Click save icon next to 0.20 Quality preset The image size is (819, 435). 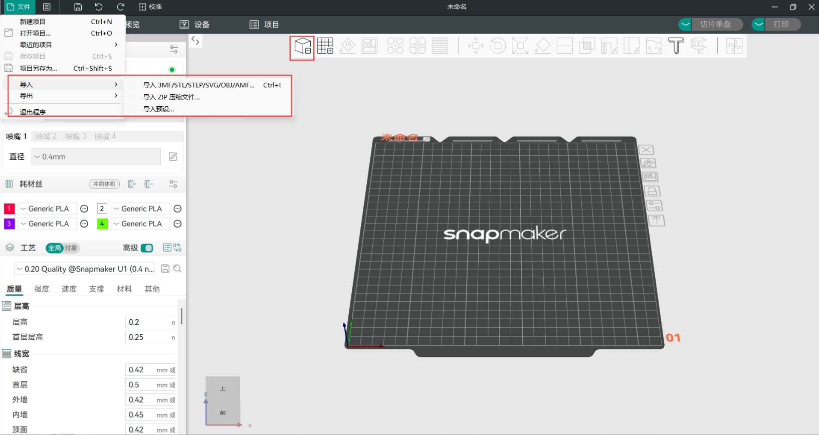pyautogui.click(x=165, y=269)
